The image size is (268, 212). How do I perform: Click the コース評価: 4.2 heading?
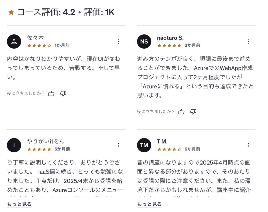[x=46, y=12]
